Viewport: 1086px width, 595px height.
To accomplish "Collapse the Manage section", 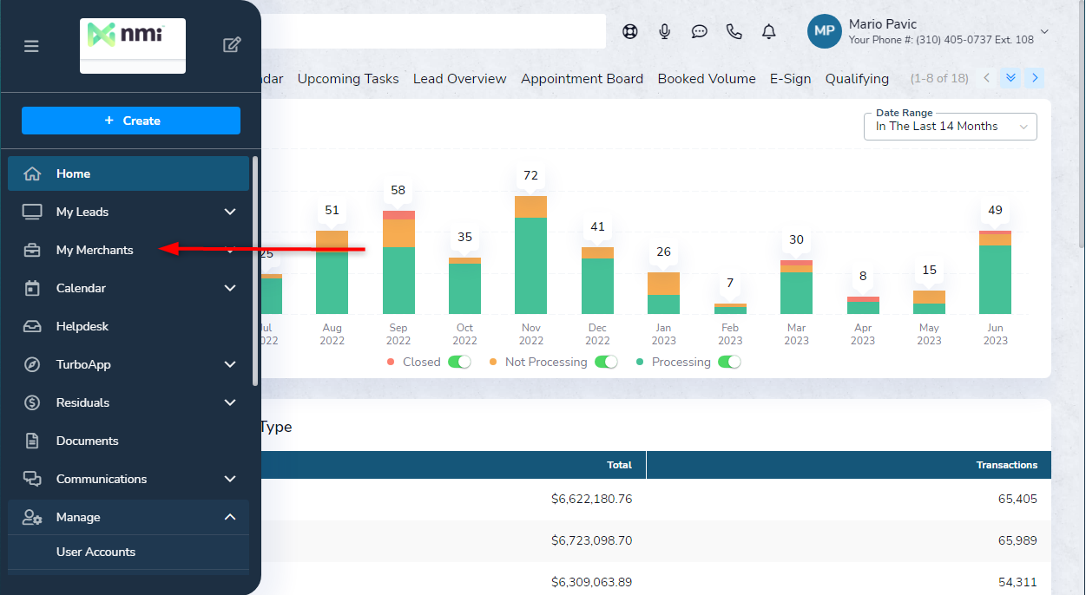I will click(230, 517).
